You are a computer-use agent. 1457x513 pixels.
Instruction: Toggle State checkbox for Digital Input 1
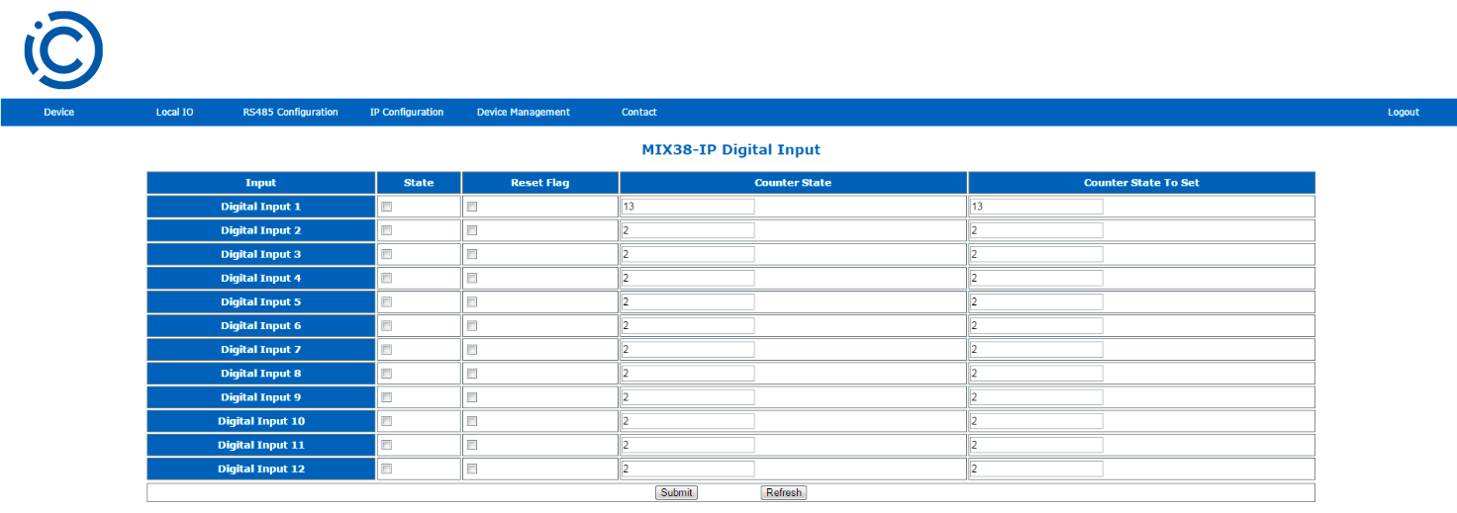coord(387,207)
